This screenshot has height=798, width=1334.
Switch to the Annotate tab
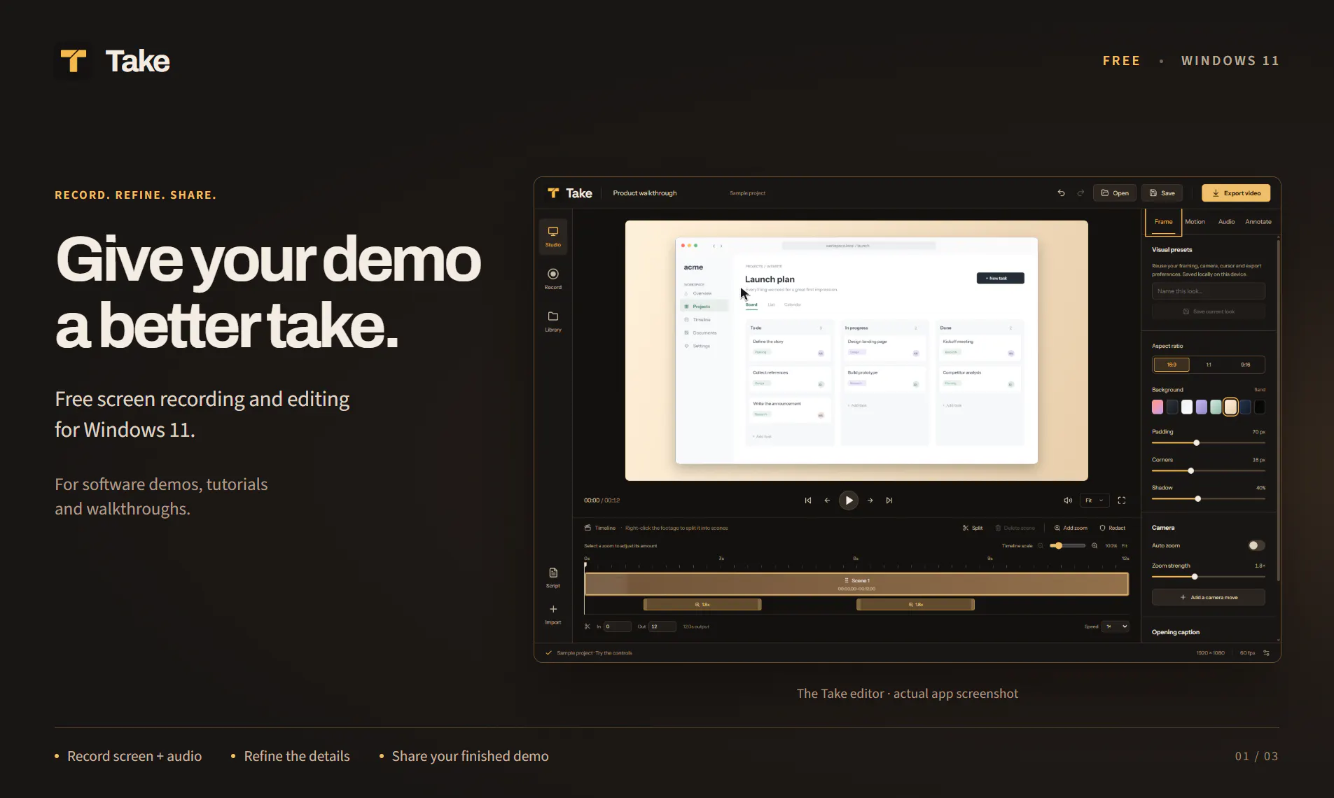click(x=1258, y=222)
